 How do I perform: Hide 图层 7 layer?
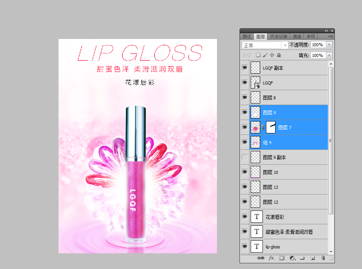(x=245, y=127)
